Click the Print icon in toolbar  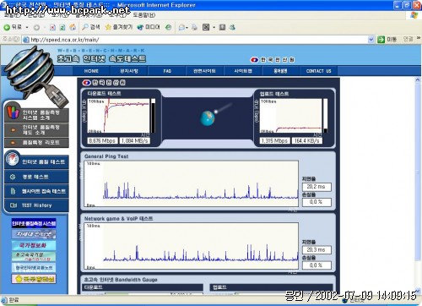[194, 27]
